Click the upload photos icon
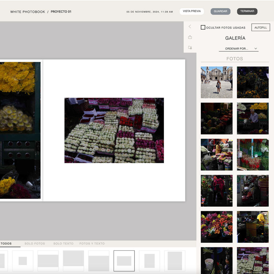Viewport: 274px width, 274px height. click(x=190, y=37)
